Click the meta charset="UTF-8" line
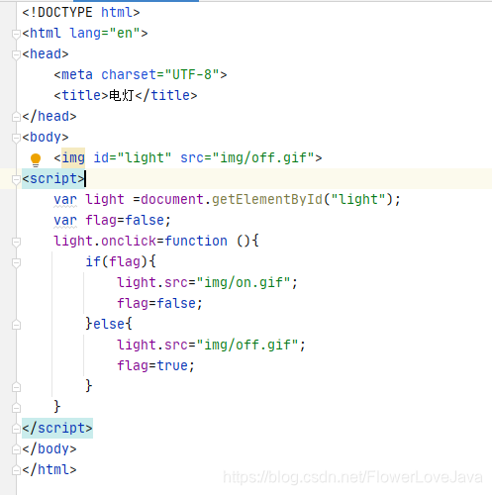Screen dimensions: 492x495 pyautogui.click(x=141, y=75)
